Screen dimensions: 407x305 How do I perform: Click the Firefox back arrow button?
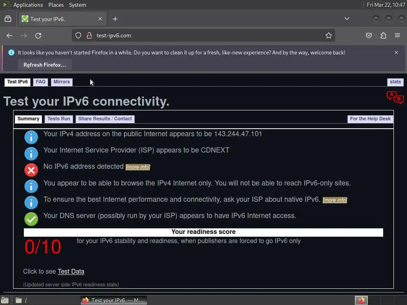pos(10,35)
